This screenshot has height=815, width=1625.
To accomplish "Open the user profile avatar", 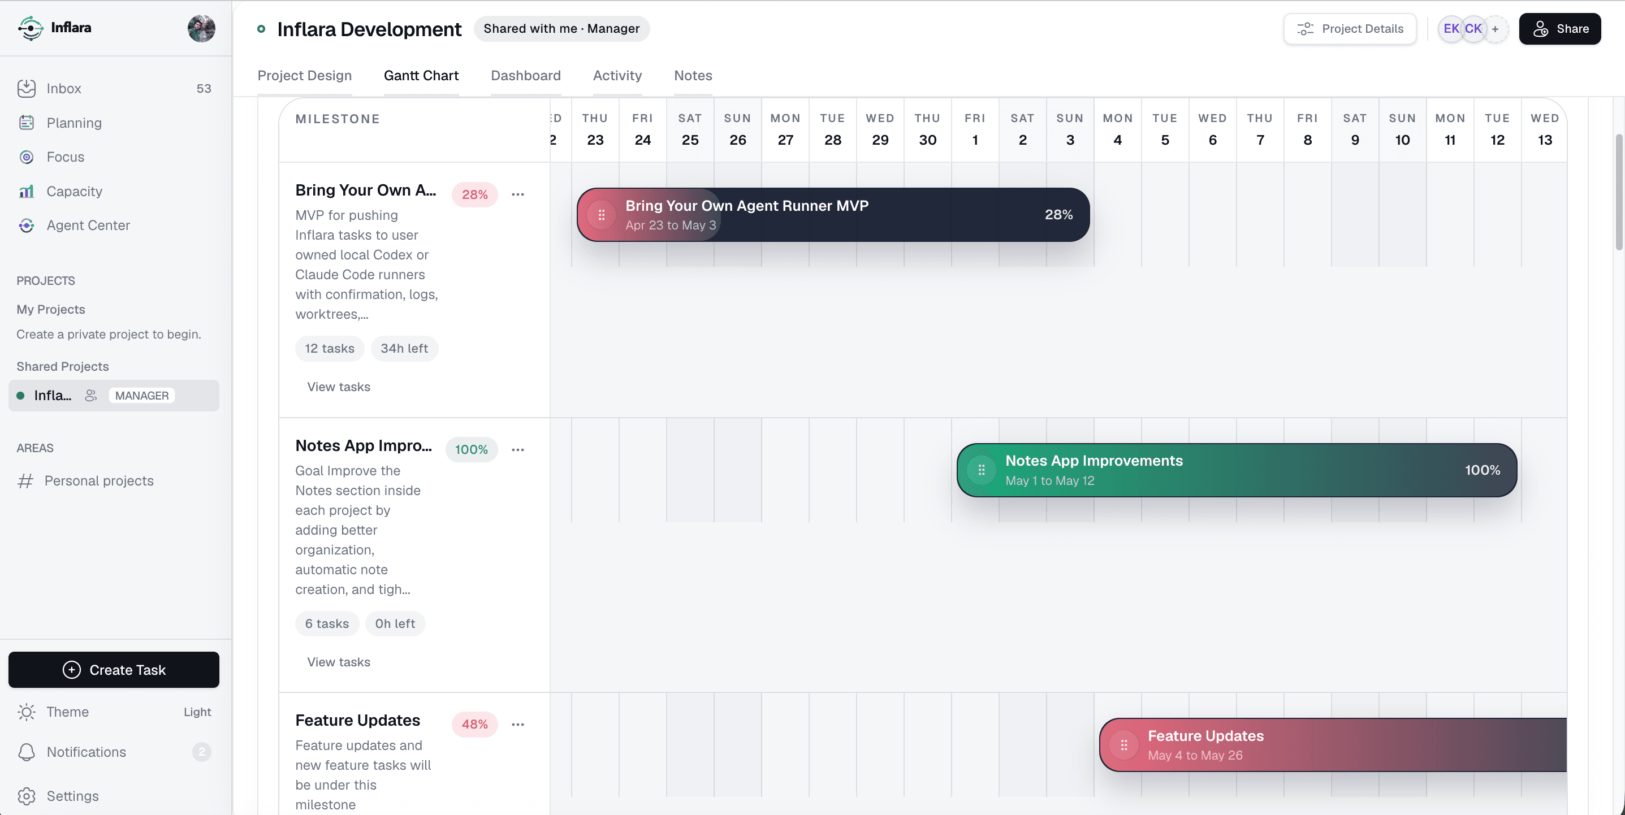I will tap(201, 28).
